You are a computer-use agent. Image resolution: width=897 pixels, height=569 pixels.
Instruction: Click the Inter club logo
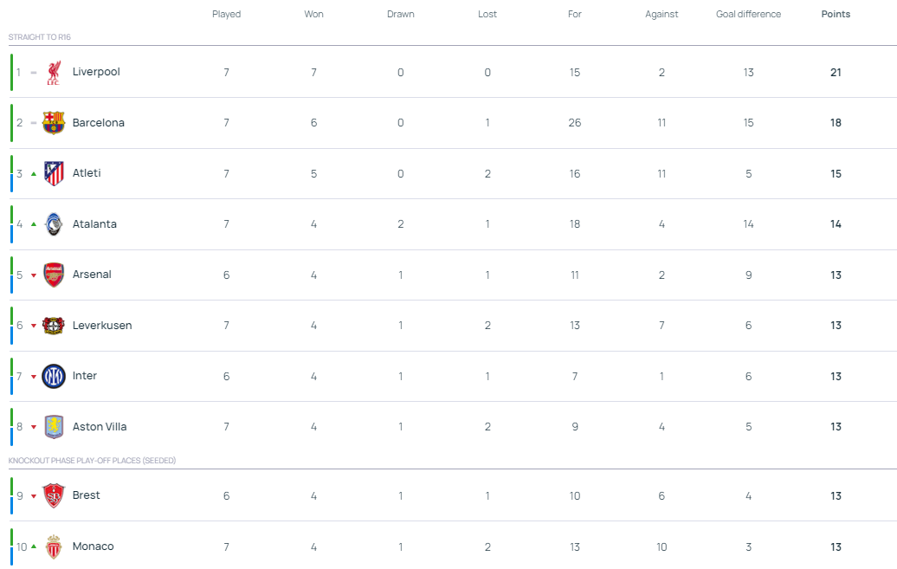[54, 376]
